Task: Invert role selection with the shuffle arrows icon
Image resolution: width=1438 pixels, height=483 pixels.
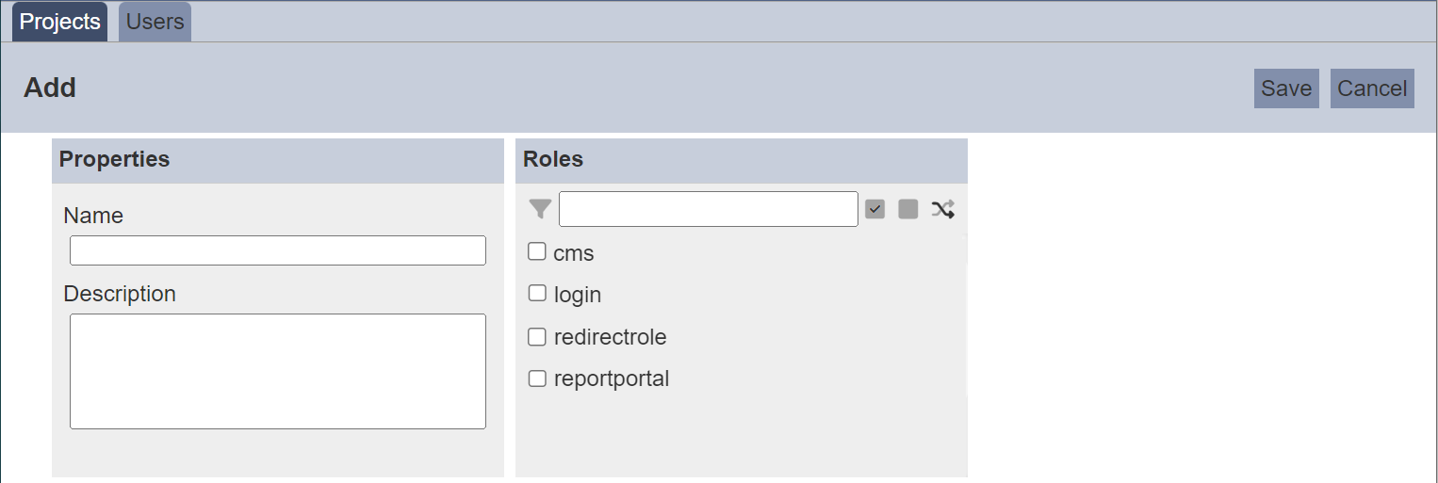Action: 942,209
